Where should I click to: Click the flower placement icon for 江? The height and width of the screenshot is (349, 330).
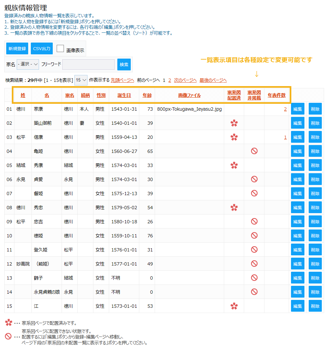tap(234, 306)
